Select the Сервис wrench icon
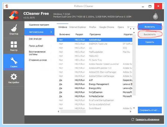167x127 pixels. (x=14, y=61)
